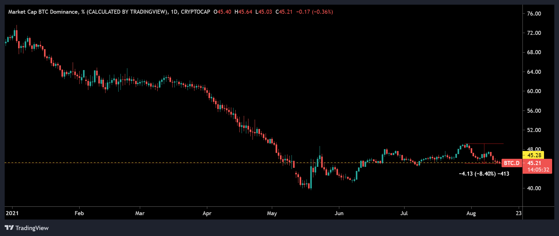
Task: Click the 2021 time axis label
Action: coord(12,213)
